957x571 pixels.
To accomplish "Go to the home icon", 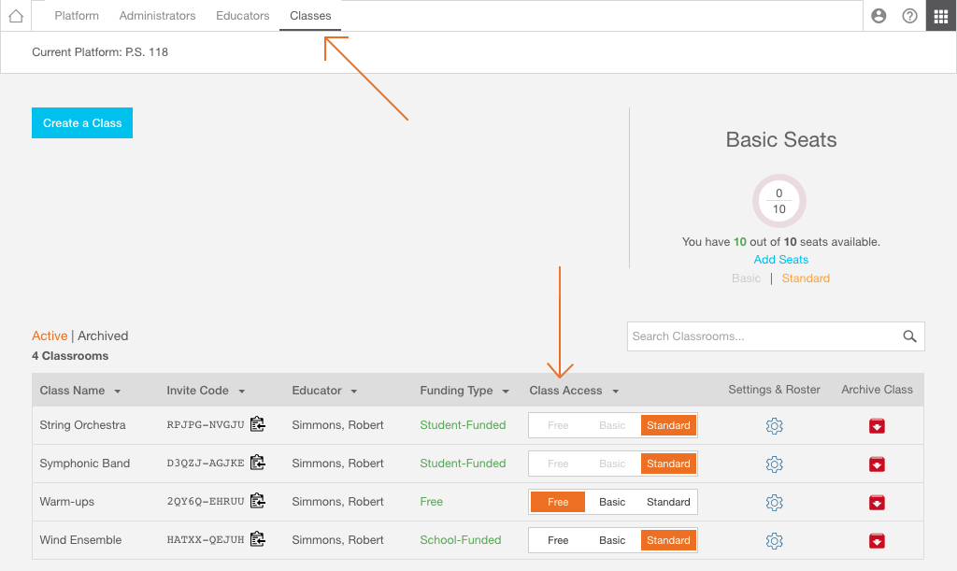I will [x=16, y=16].
